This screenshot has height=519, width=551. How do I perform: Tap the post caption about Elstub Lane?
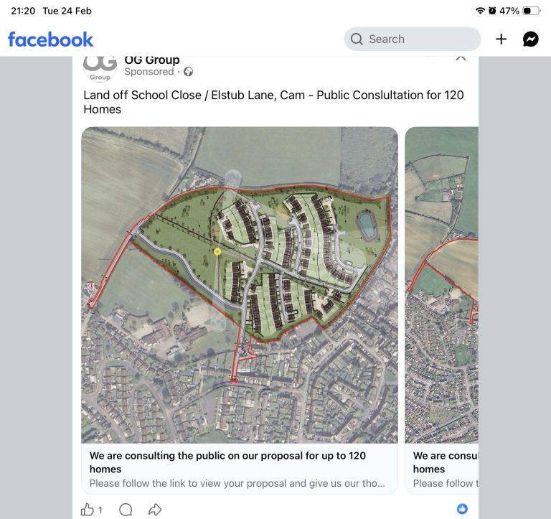pyautogui.click(x=273, y=102)
